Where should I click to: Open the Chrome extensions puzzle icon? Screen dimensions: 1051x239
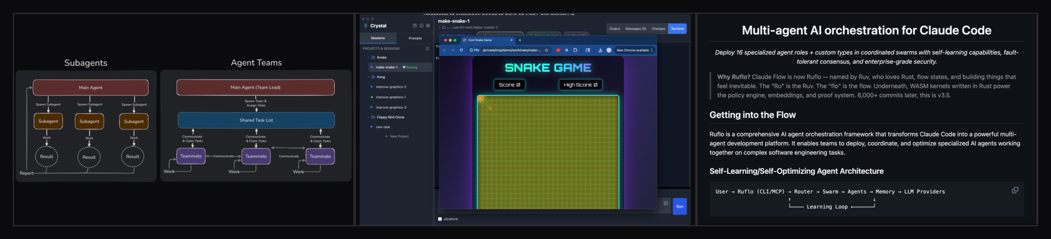[x=575, y=50]
